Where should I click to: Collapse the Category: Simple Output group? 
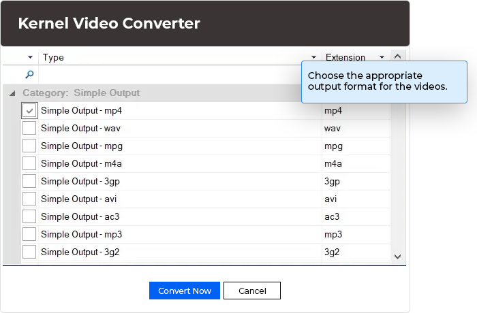pyautogui.click(x=12, y=93)
